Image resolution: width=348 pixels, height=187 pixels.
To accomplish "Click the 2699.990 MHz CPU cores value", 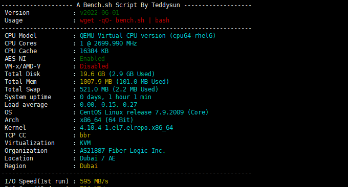I will pos(108,43).
